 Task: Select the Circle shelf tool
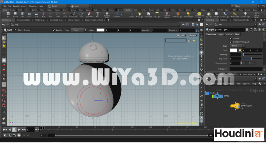[58, 15]
